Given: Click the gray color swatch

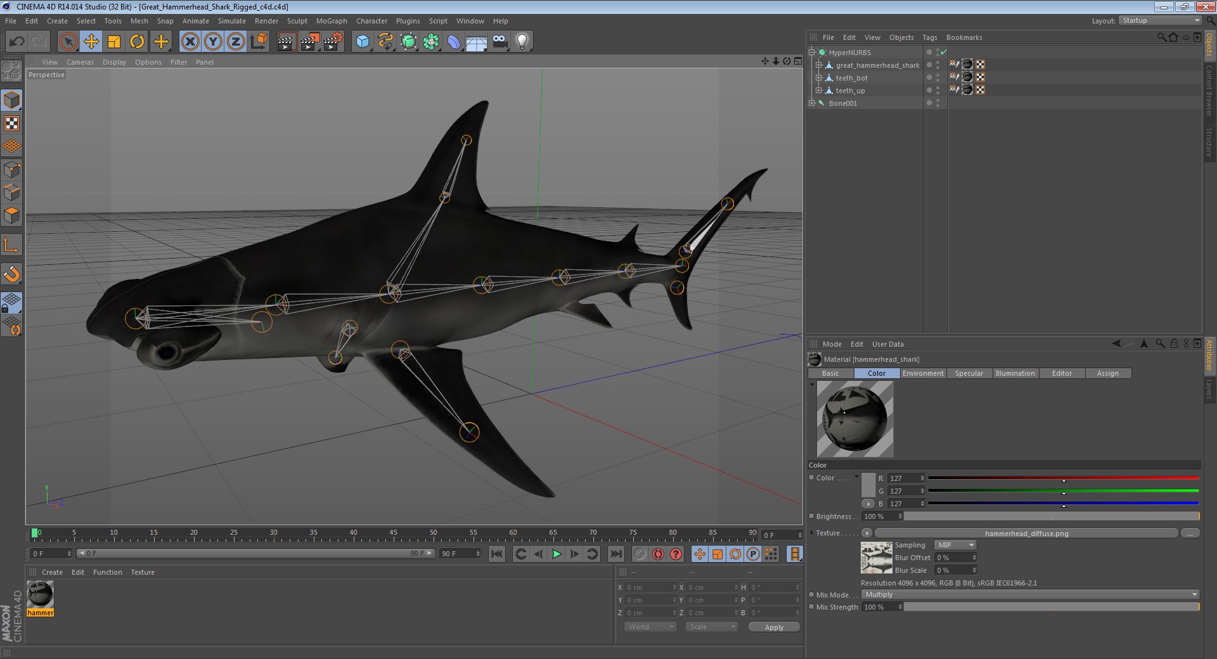Looking at the screenshot, I should [868, 485].
